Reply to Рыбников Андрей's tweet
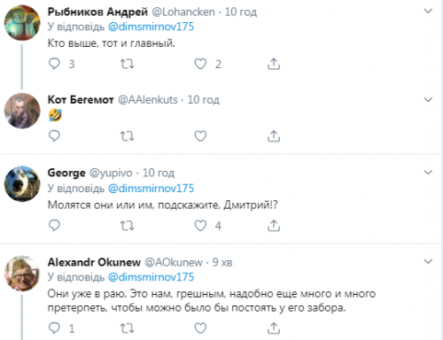Screen dimensions: 443x340 tap(54, 64)
